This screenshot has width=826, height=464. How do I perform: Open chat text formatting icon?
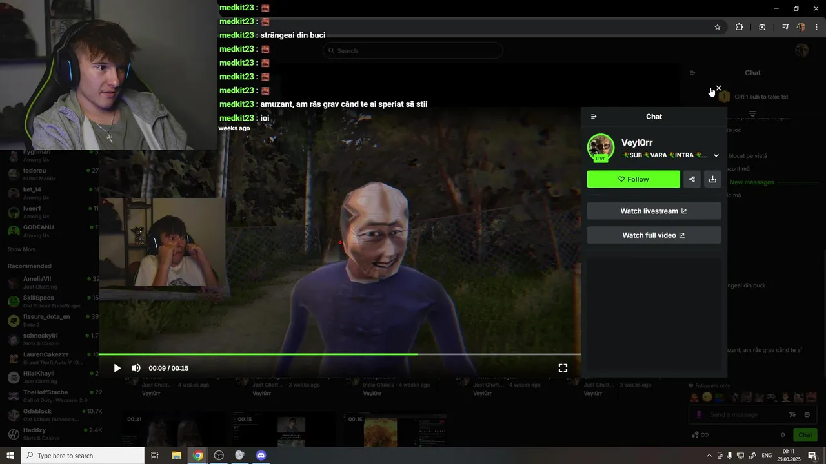[x=793, y=414]
